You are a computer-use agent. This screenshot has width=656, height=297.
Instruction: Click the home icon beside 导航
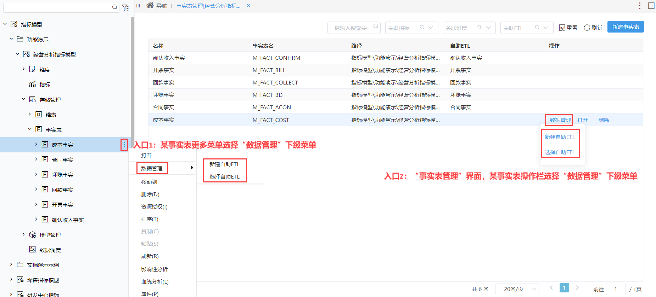click(x=150, y=5)
